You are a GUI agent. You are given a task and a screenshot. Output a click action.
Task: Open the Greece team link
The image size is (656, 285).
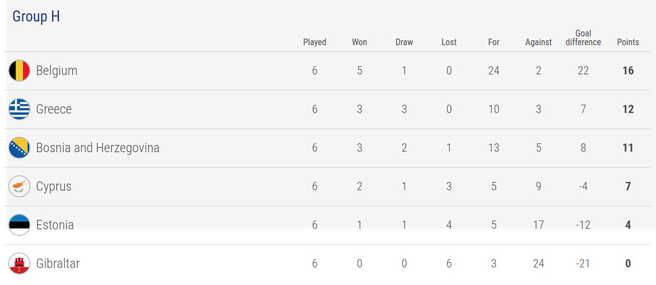pos(54,109)
